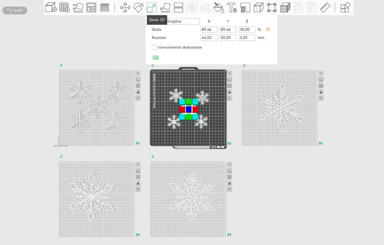Click the Skala X percent field

tap(209, 30)
